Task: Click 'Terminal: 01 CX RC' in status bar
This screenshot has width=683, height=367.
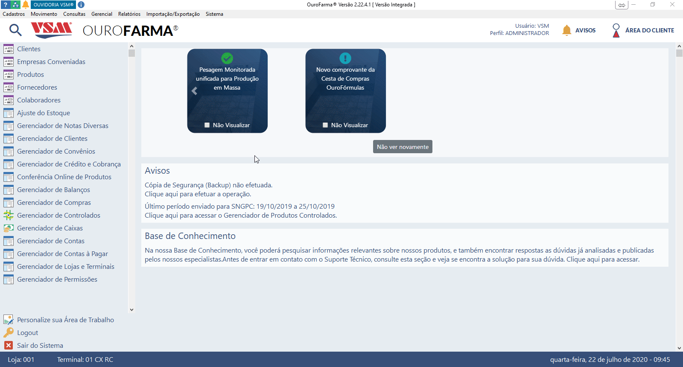Action: point(85,360)
